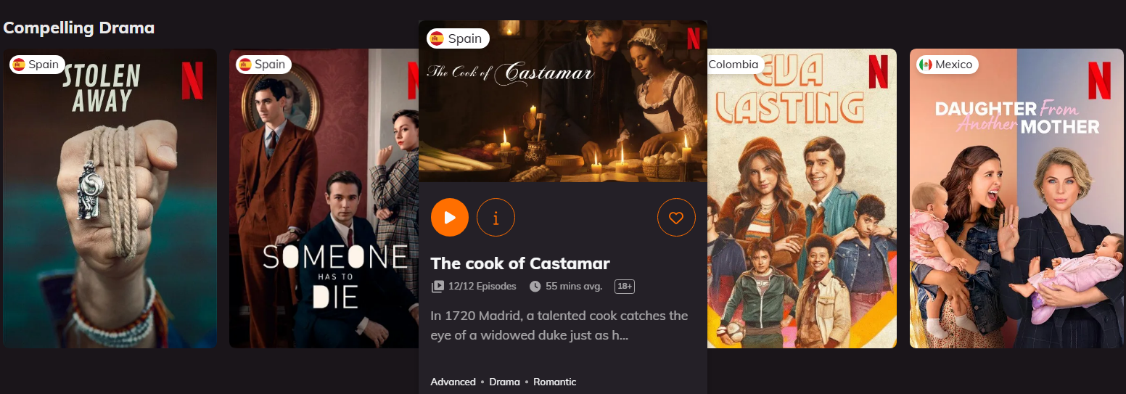This screenshot has height=394, width=1126.
Task: Click the Romantic genre tag
Action: click(x=555, y=382)
